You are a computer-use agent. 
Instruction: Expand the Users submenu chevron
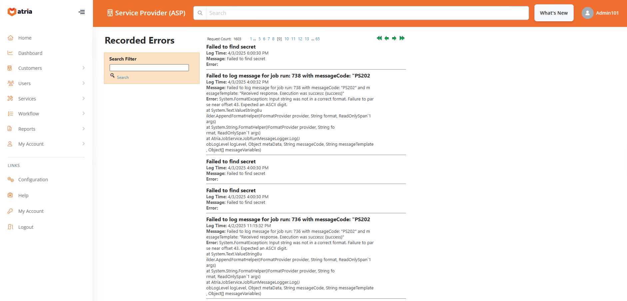click(83, 83)
